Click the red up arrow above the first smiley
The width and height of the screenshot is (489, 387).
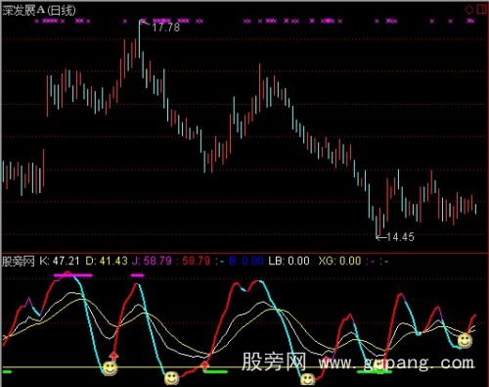click(x=113, y=356)
